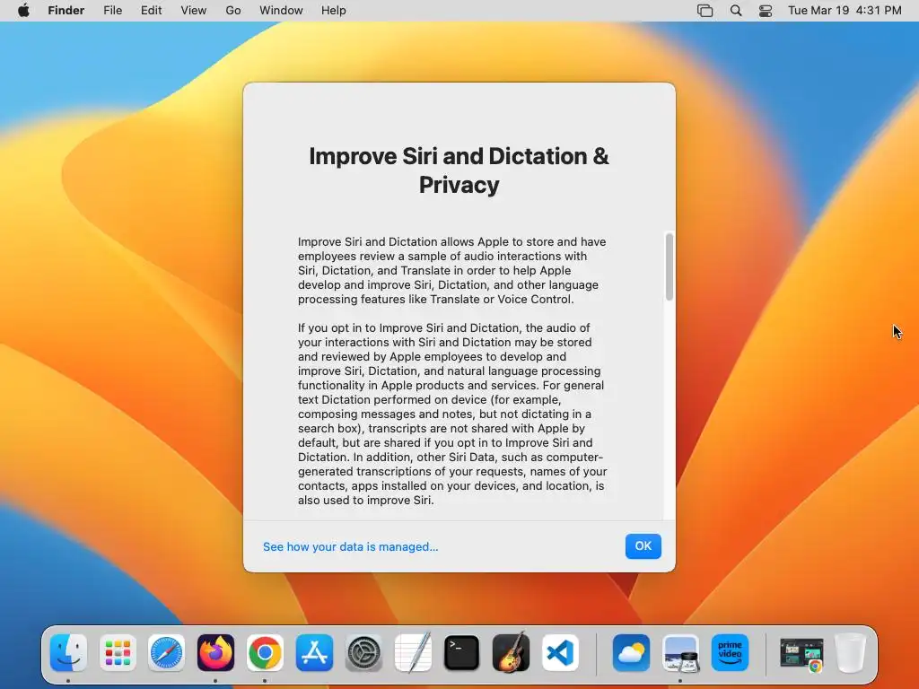Launch TextEdit from the Dock
The width and height of the screenshot is (919, 689).
pyautogui.click(x=413, y=653)
